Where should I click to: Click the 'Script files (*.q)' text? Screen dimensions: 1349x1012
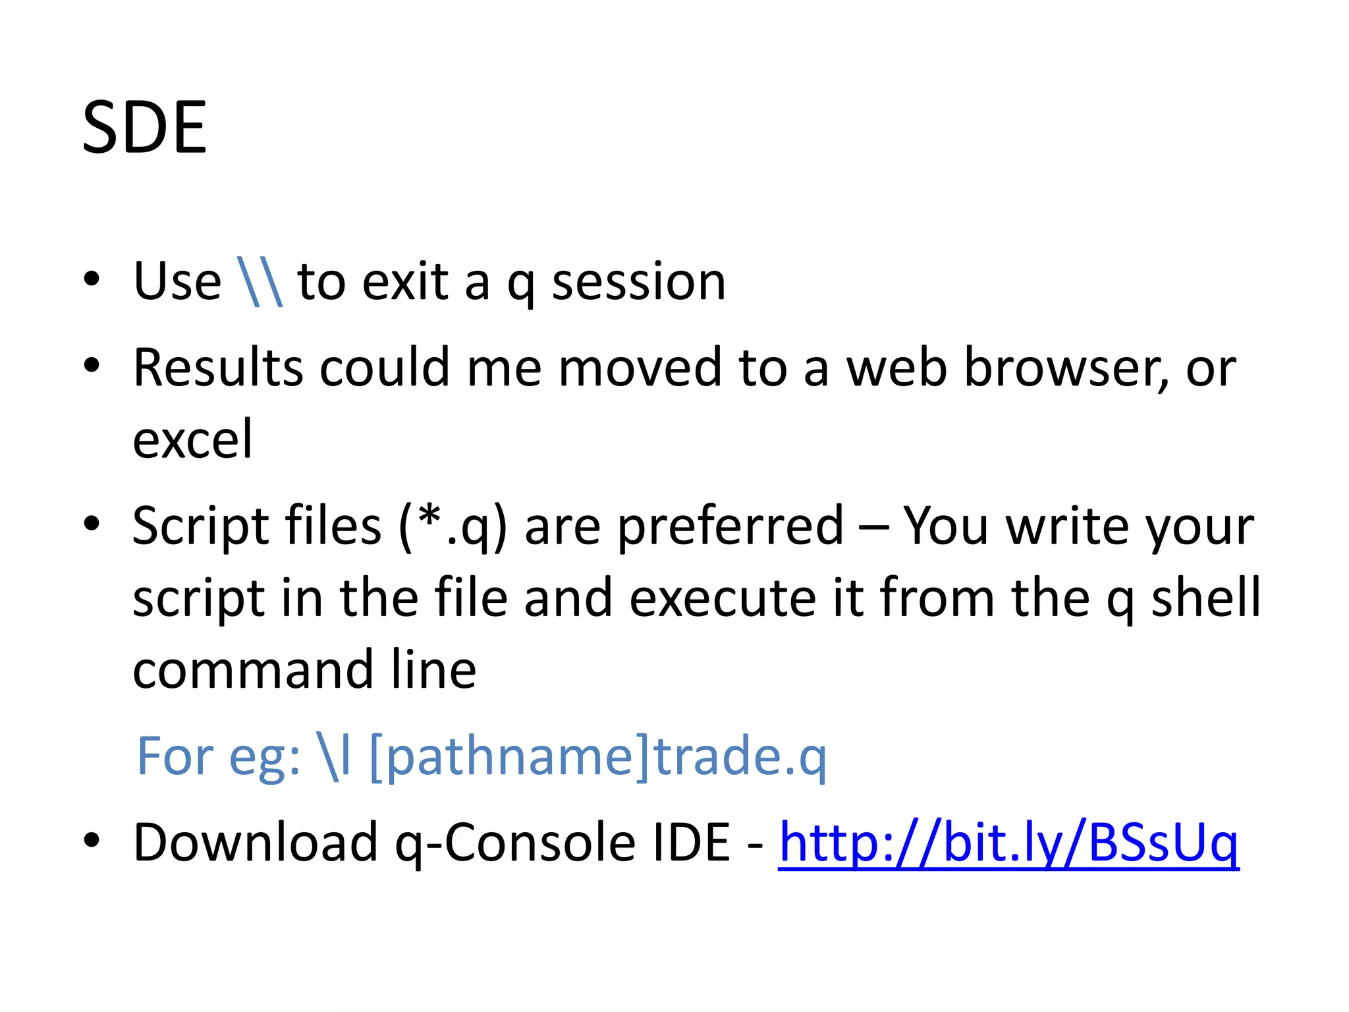pyautogui.click(x=321, y=527)
